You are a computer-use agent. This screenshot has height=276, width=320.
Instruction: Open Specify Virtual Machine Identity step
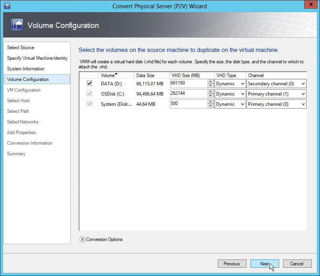[x=37, y=58]
